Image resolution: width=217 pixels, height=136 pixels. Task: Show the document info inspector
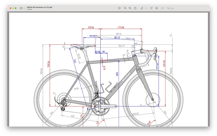(x=119, y=8)
